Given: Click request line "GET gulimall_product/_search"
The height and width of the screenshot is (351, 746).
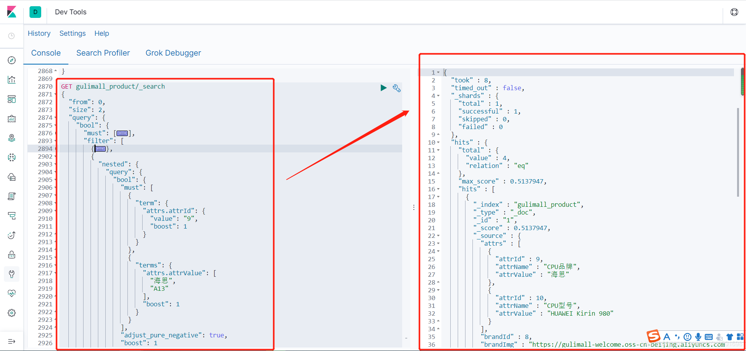Looking at the screenshot, I should pyautogui.click(x=113, y=86).
